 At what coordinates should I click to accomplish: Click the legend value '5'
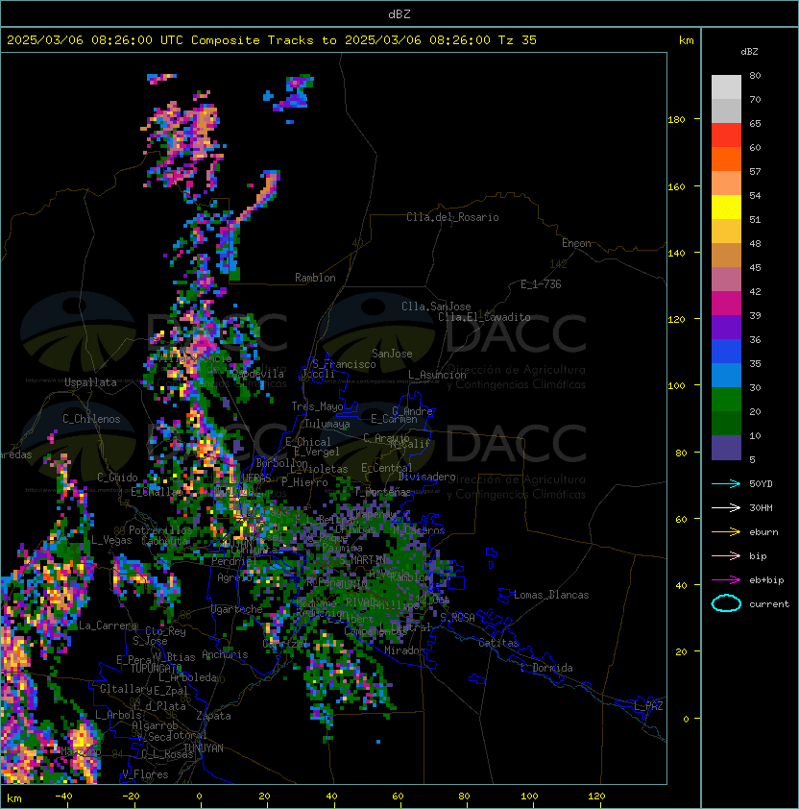tap(753, 459)
